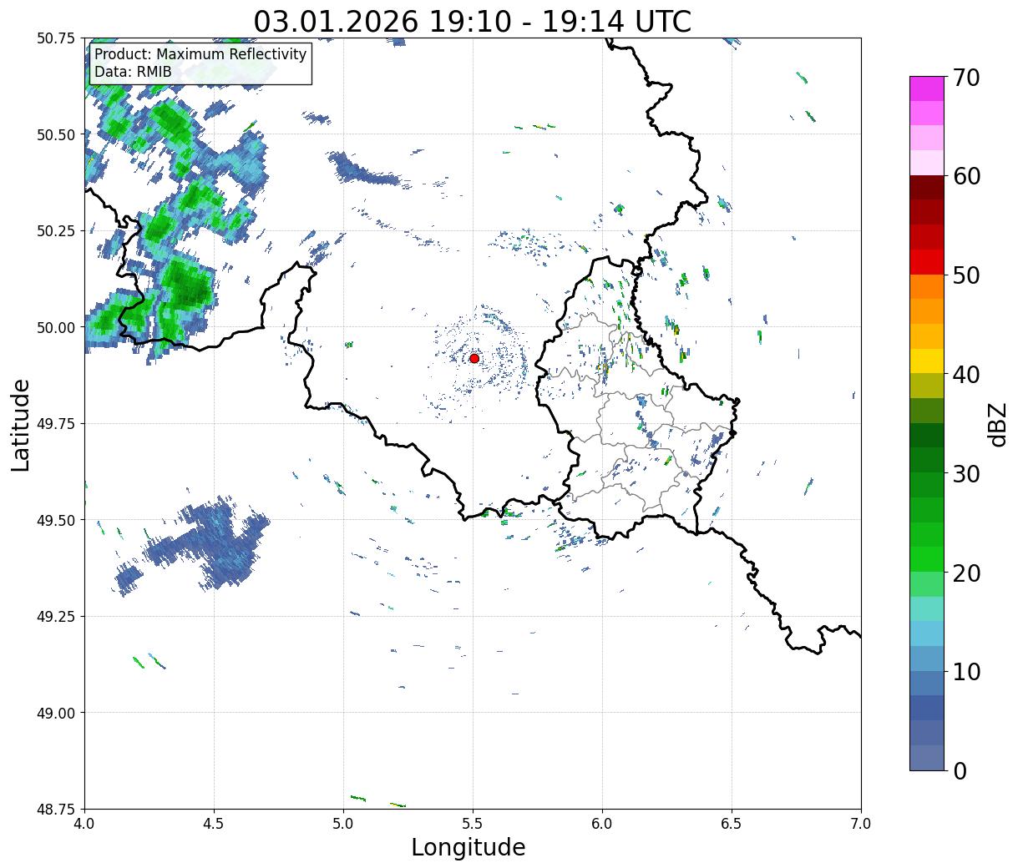Image resolution: width=1018 pixels, height=868 pixels.
Task: Click the red radar location marker
Action: 474,358
